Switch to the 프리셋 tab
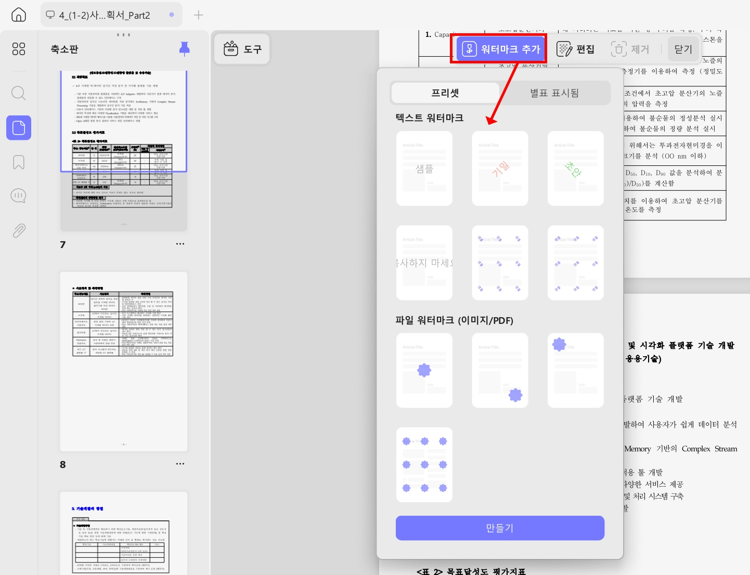Image resolution: width=750 pixels, height=575 pixels. 445,93
